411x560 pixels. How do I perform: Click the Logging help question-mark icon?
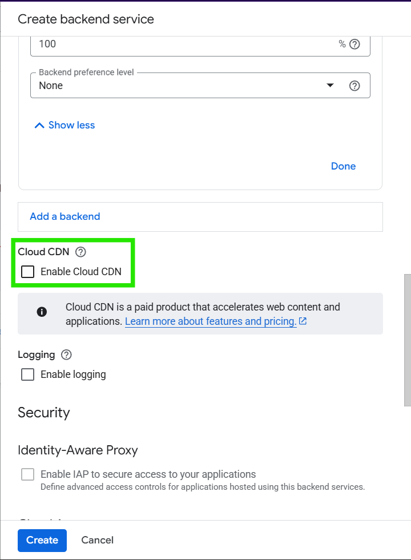(x=66, y=354)
